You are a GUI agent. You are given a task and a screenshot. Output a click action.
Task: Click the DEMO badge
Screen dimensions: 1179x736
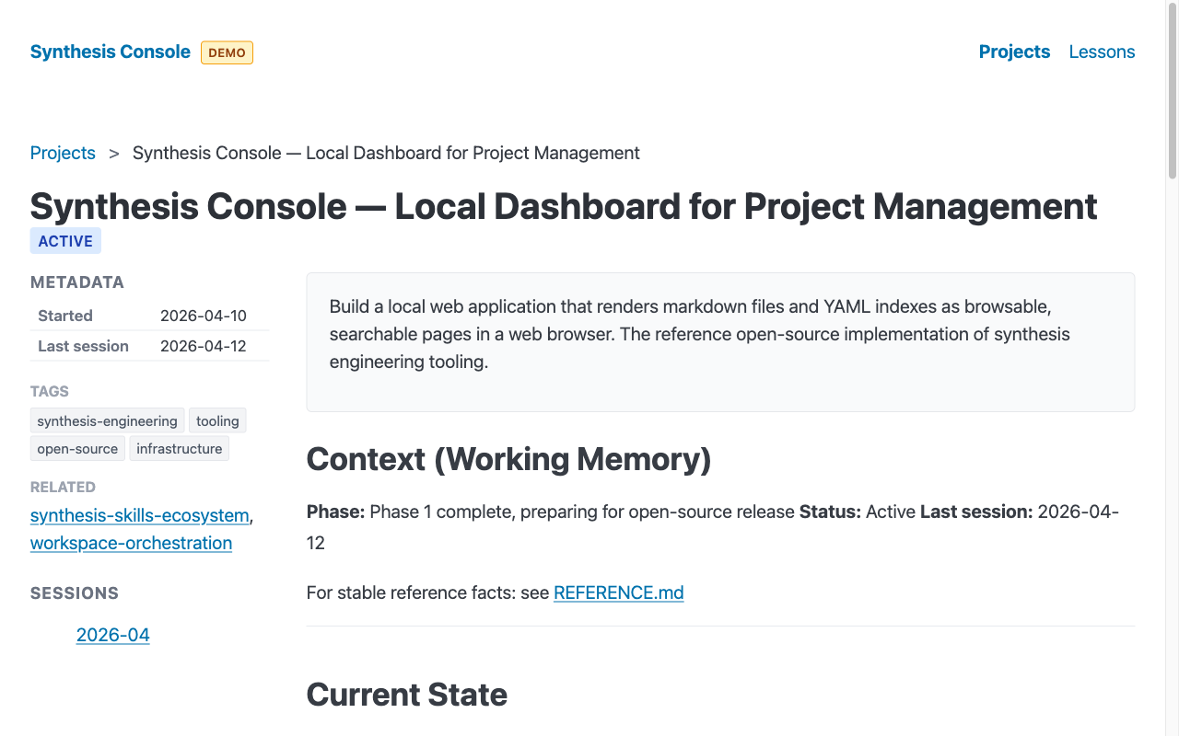point(227,52)
